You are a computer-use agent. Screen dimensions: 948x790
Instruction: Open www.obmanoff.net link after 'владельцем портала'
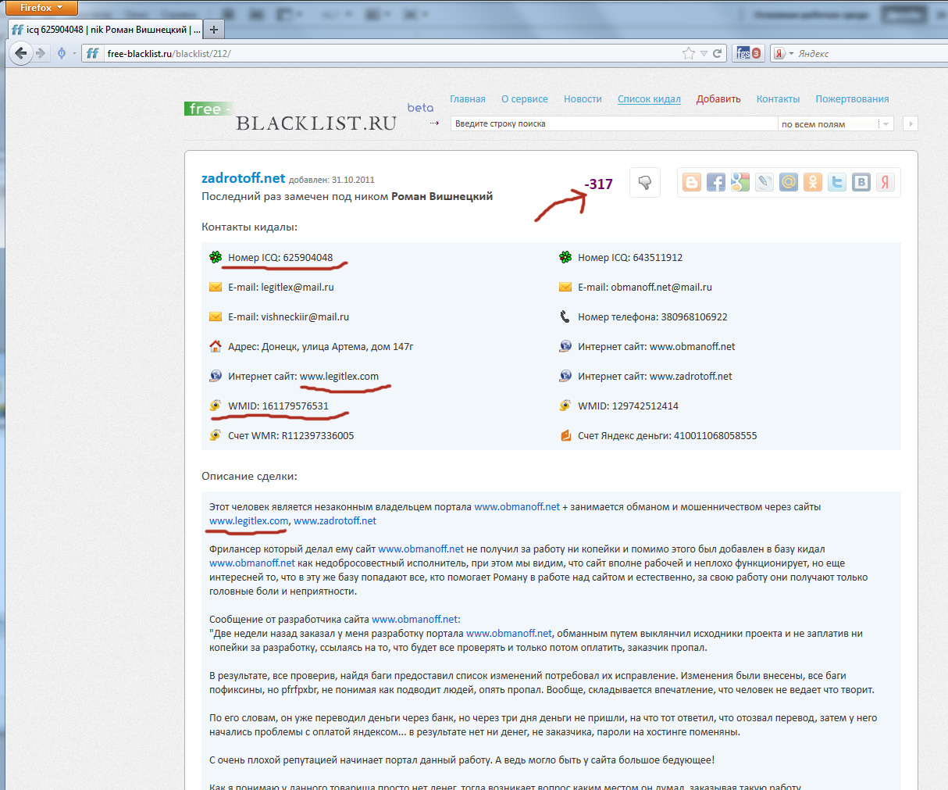517,507
